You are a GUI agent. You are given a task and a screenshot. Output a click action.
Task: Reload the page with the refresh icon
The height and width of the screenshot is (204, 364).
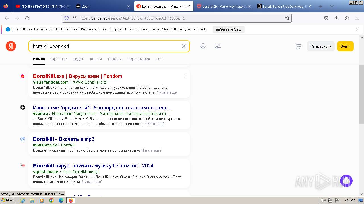27,18
